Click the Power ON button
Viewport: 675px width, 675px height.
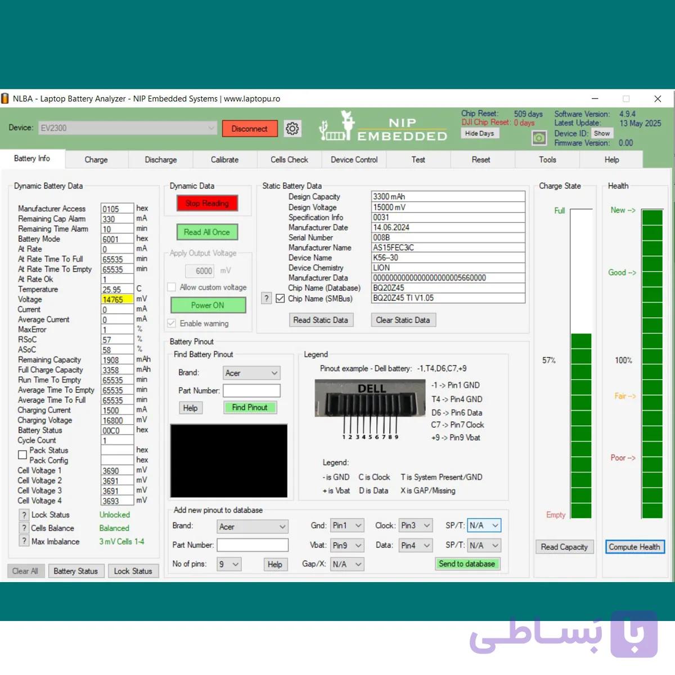tap(208, 305)
